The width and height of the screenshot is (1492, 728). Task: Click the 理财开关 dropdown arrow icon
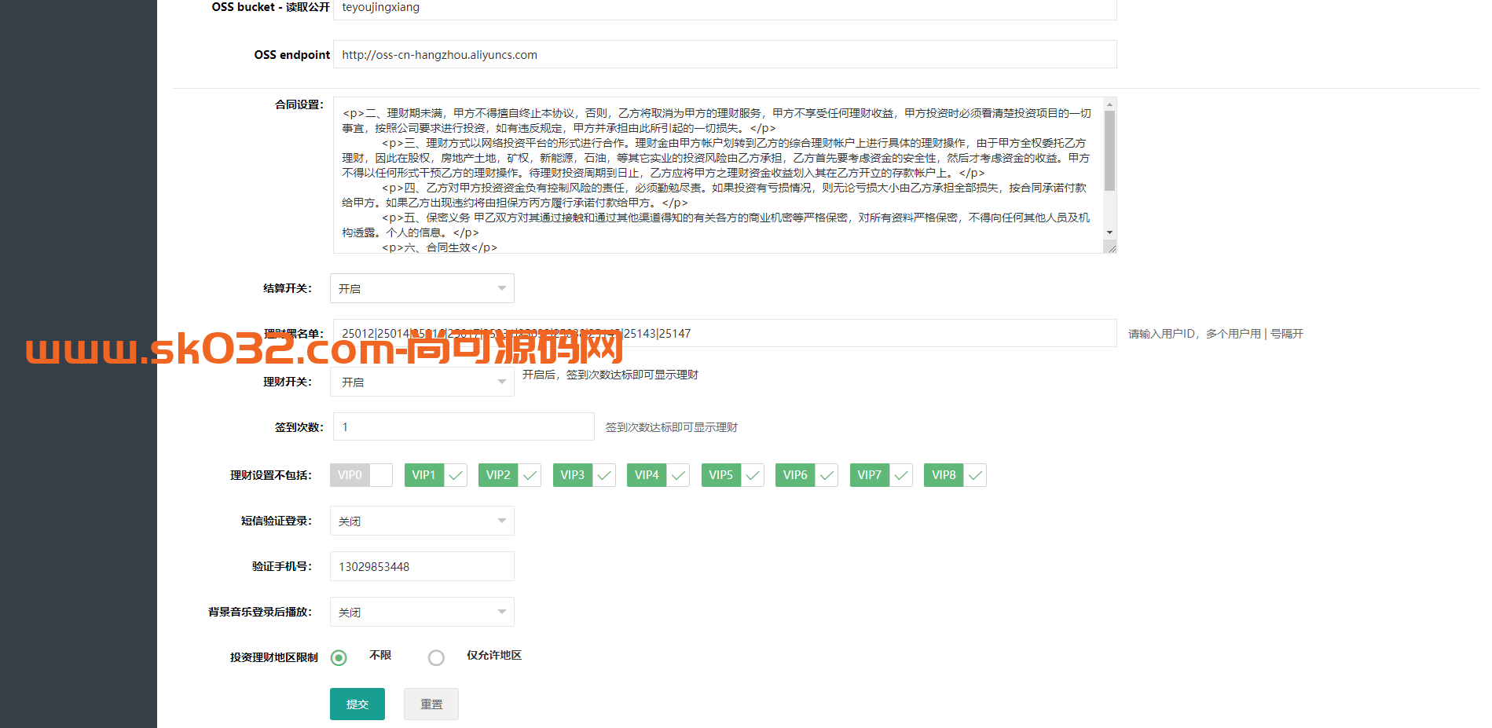[501, 382]
